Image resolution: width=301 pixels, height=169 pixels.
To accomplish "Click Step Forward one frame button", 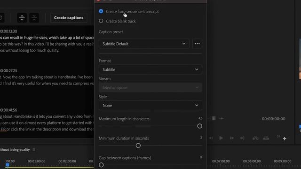I will 232,138.
